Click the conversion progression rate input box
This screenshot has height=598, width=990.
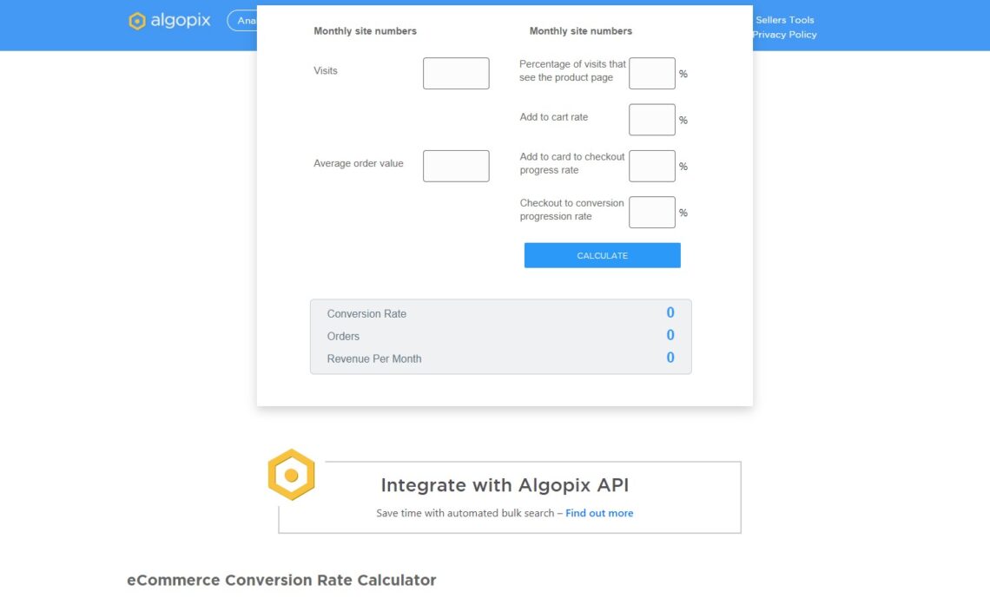coord(651,212)
